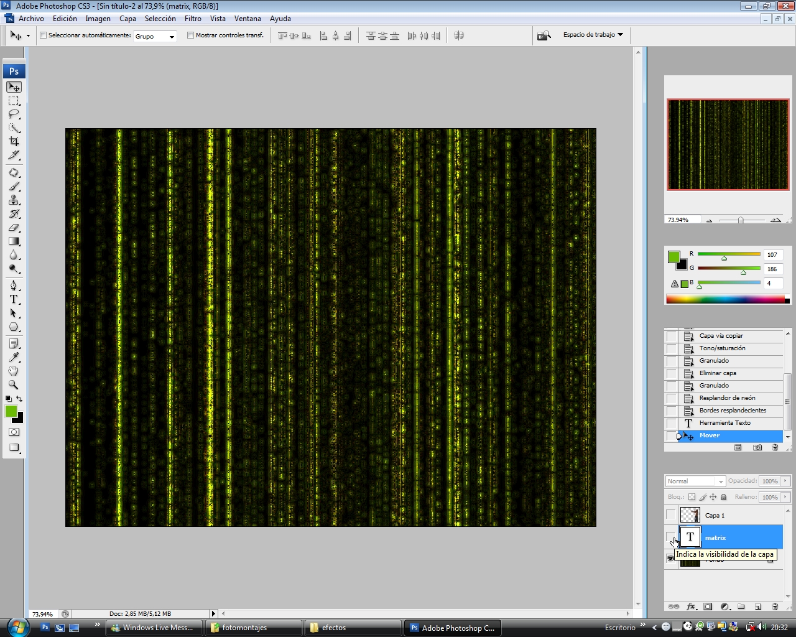
Task: Select the Move tool
Action: pyautogui.click(x=14, y=87)
